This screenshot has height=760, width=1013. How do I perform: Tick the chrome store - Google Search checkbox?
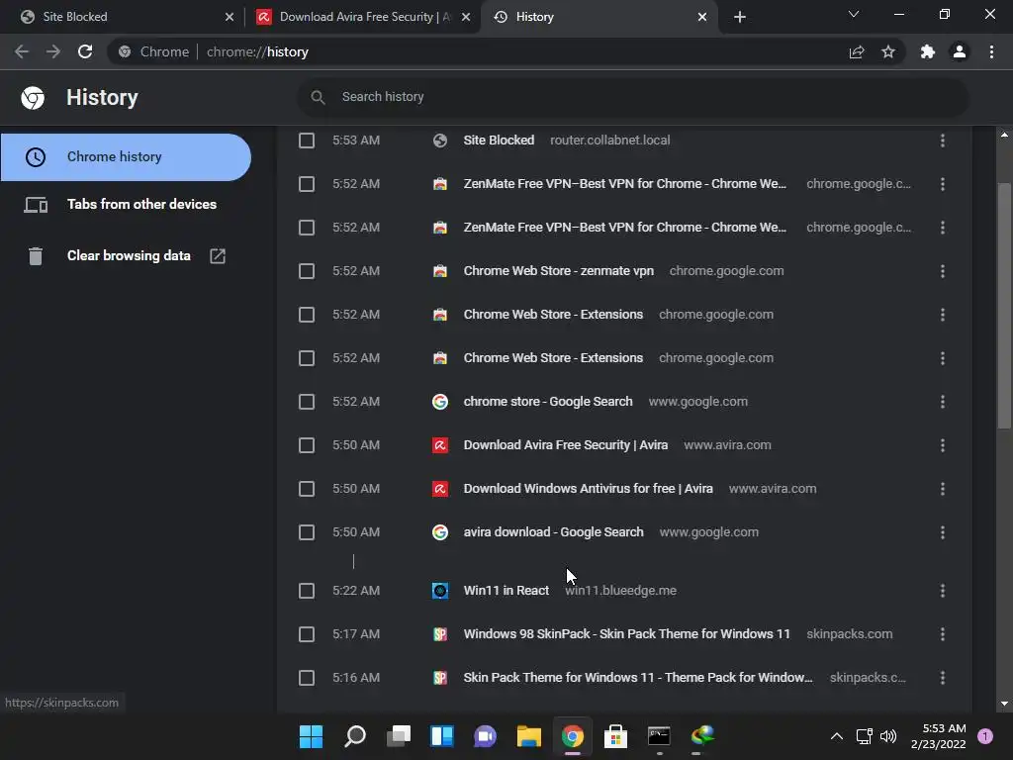[x=307, y=402]
